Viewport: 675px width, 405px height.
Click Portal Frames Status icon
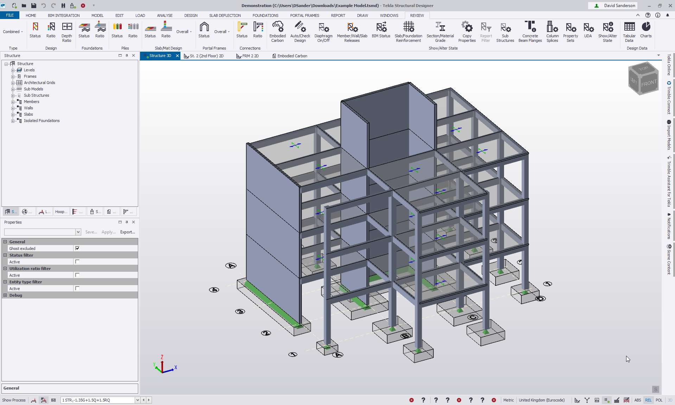click(x=204, y=30)
